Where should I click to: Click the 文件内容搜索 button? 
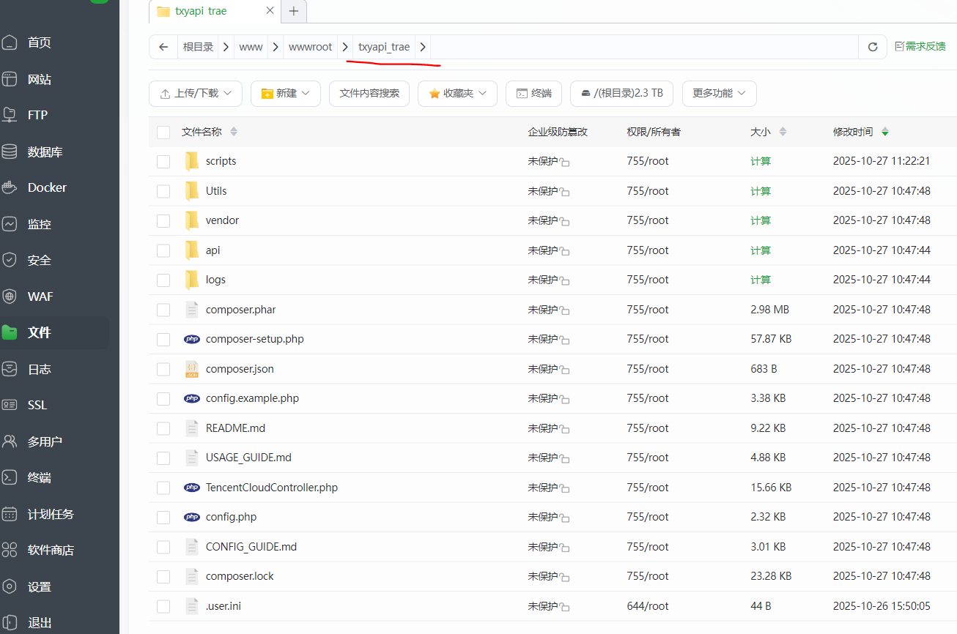pos(369,94)
